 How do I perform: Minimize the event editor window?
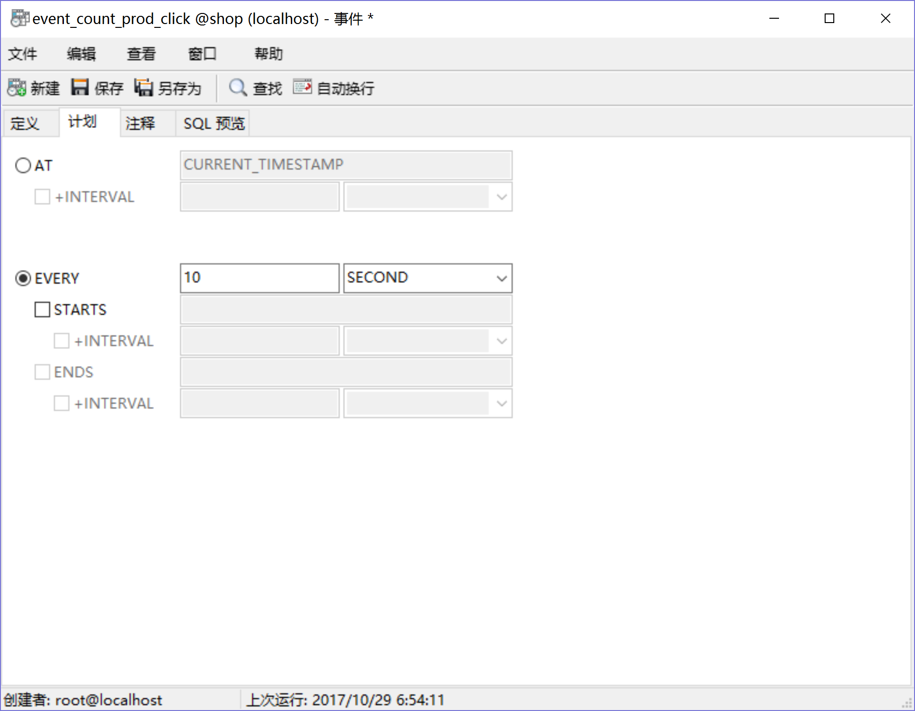(774, 18)
